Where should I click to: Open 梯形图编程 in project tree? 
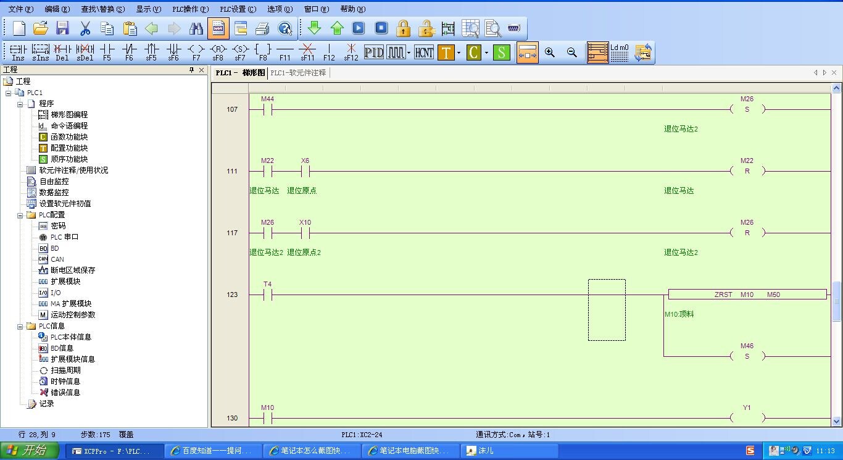[69, 115]
